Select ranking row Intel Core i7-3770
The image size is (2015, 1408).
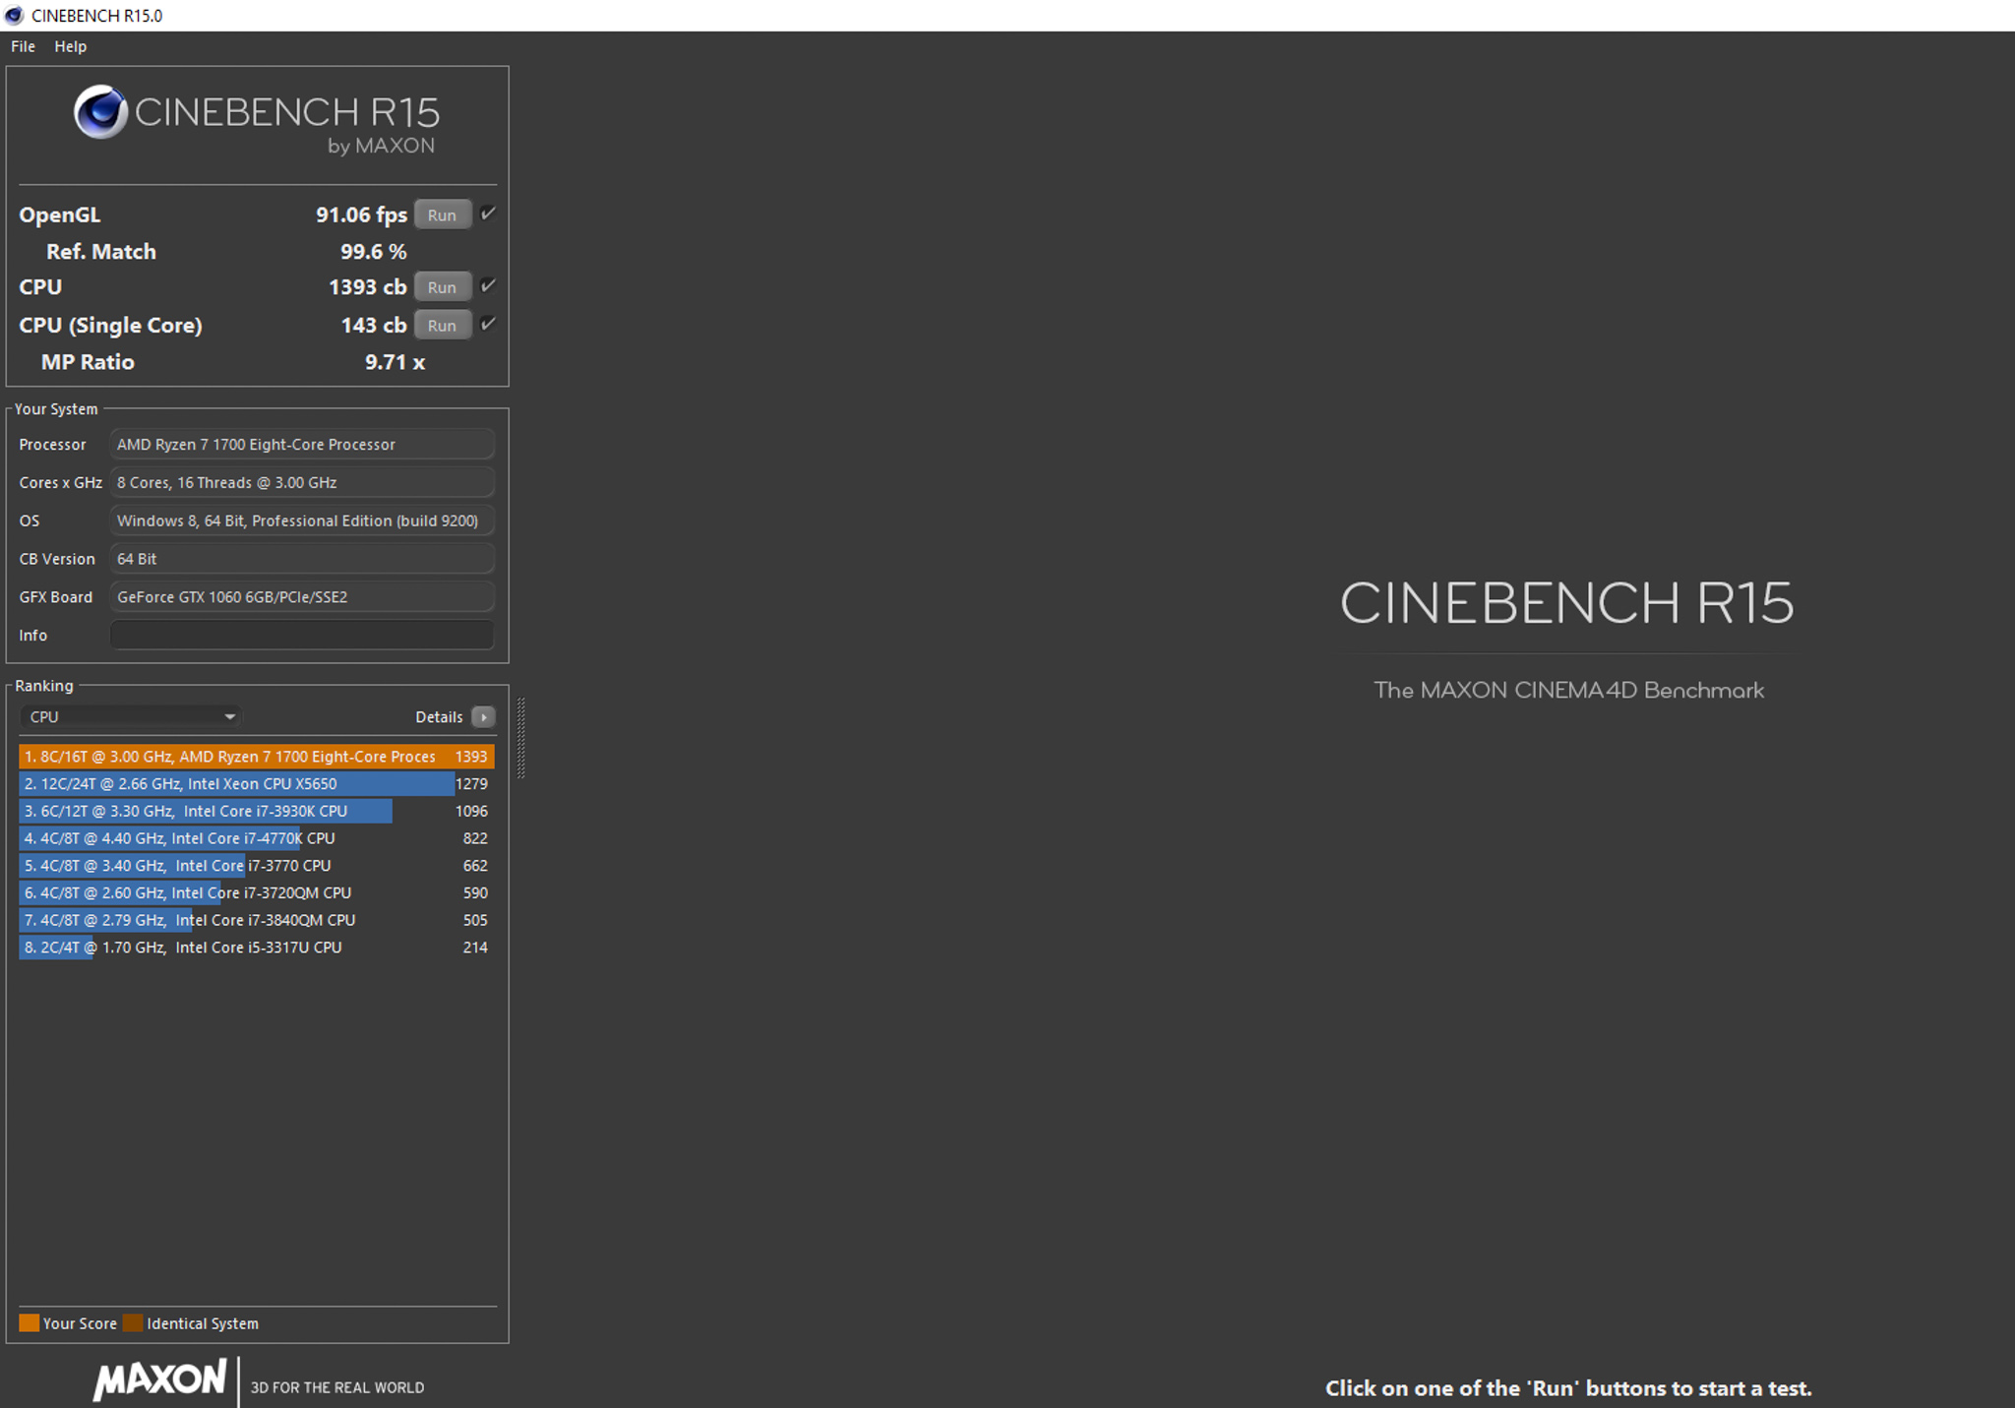coord(256,866)
